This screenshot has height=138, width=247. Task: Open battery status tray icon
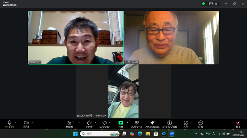click(x=228, y=134)
